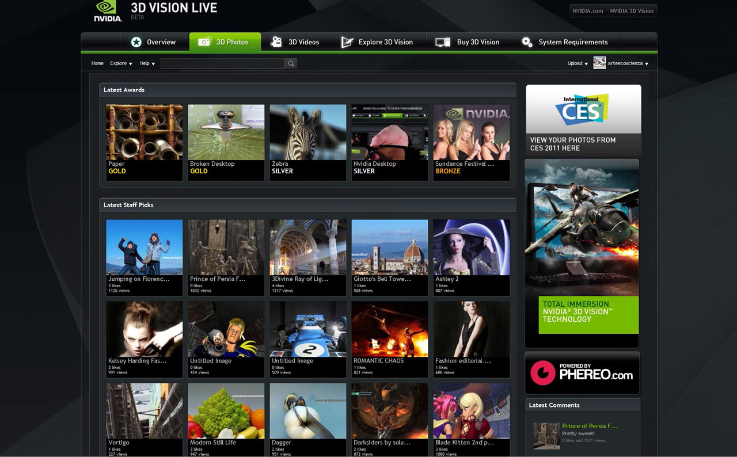Click in the search input field
This screenshot has width=737, height=457.
[222, 63]
